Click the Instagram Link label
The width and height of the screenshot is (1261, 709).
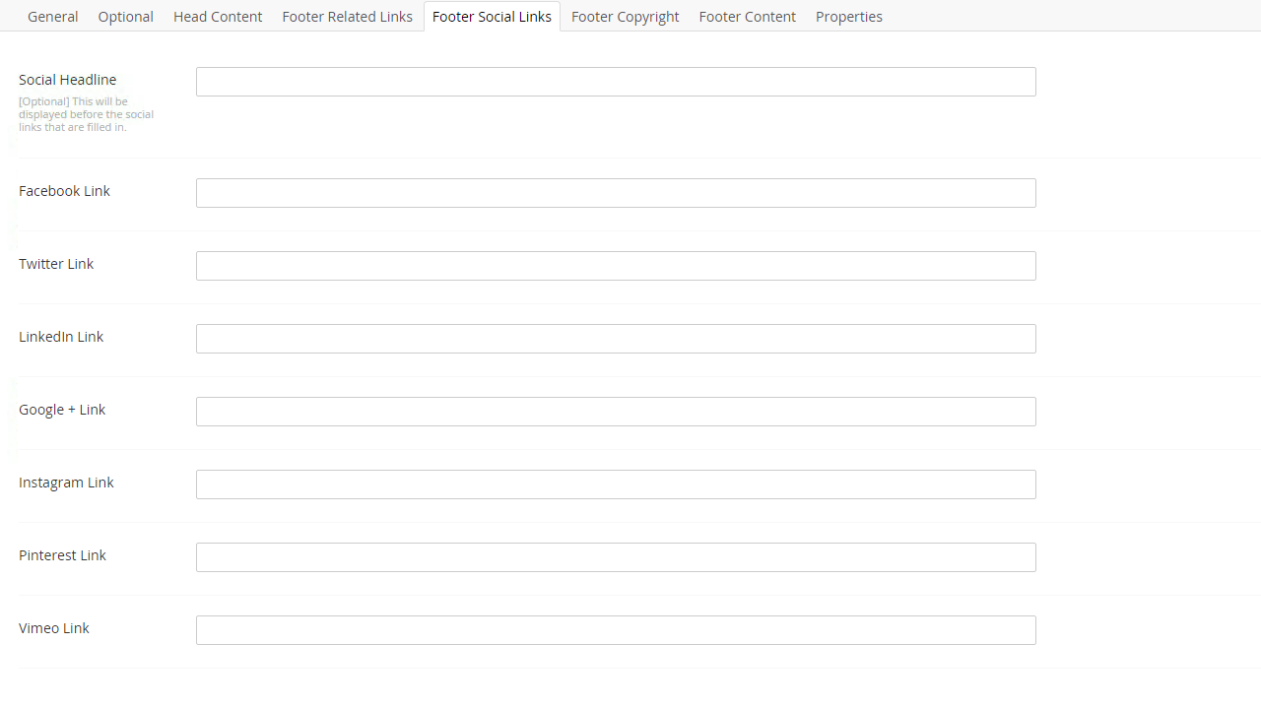66,483
